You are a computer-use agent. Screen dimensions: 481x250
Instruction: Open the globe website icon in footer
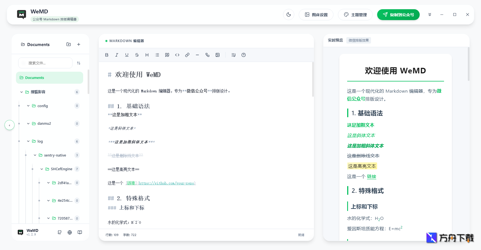tap(70, 232)
